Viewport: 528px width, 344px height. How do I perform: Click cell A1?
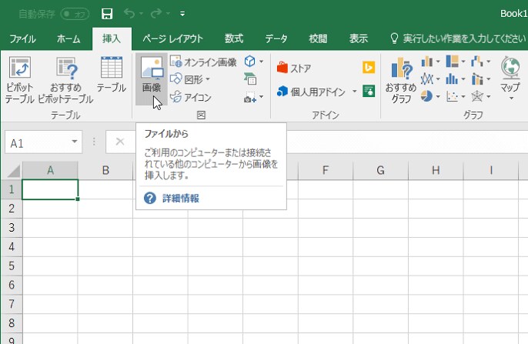click(50, 189)
